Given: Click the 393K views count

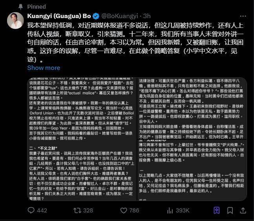Looking at the screenshot, I should coord(183,210).
